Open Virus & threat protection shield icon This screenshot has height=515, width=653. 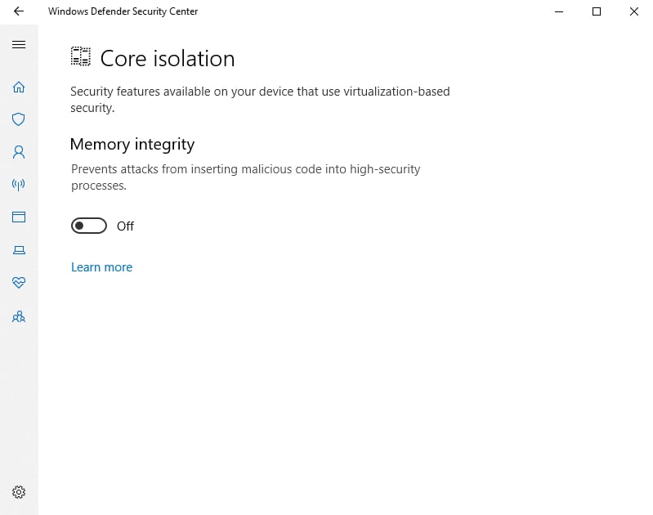[x=19, y=119]
